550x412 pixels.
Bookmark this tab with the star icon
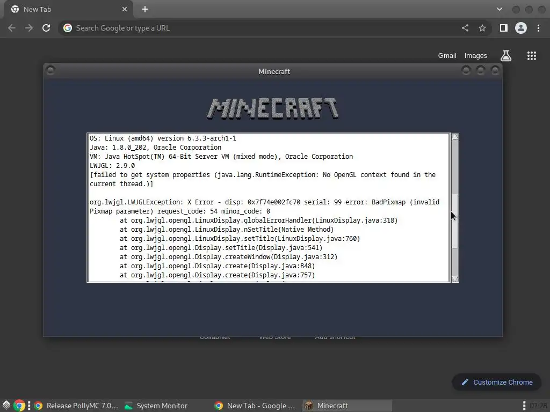(x=482, y=28)
